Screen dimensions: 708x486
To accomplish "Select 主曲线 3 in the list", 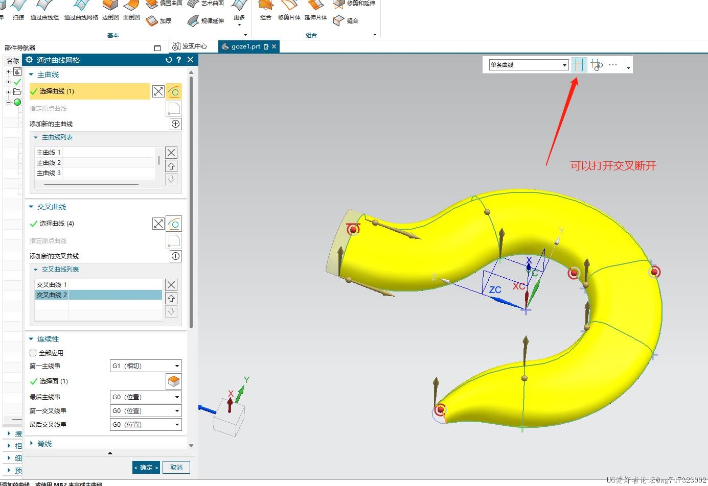I will (95, 173).
